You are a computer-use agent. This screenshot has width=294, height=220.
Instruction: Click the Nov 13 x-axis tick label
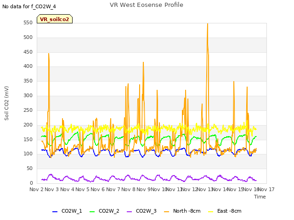pos(205,189)
